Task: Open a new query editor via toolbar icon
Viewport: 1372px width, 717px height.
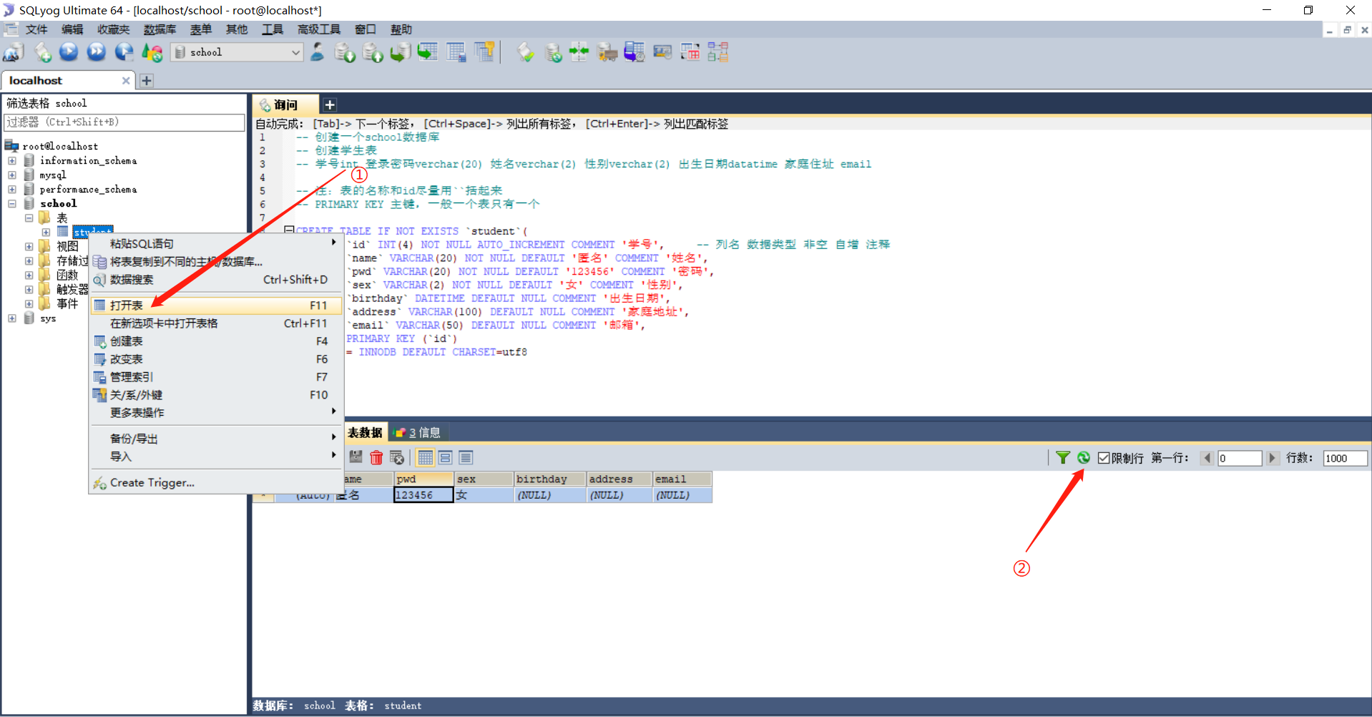Action: pos(42,52)
